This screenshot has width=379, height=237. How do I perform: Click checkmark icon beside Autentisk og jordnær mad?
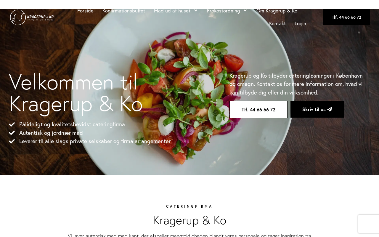click(12, 133)
